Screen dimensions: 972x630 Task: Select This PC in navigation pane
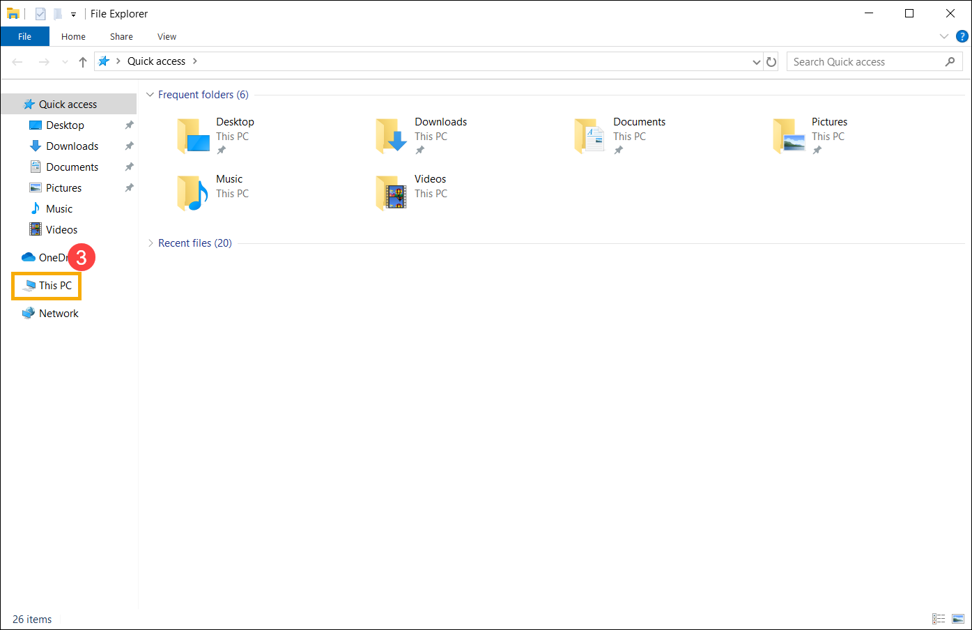coord(47,286)
